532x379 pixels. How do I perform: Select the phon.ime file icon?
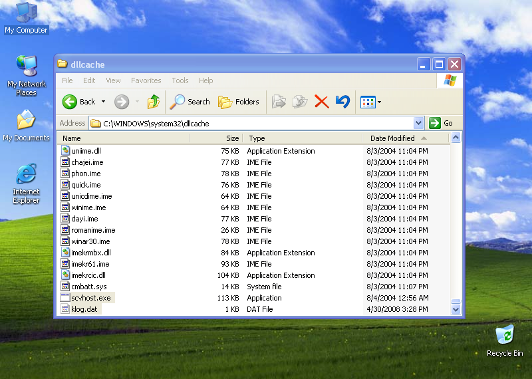(65, 173)
